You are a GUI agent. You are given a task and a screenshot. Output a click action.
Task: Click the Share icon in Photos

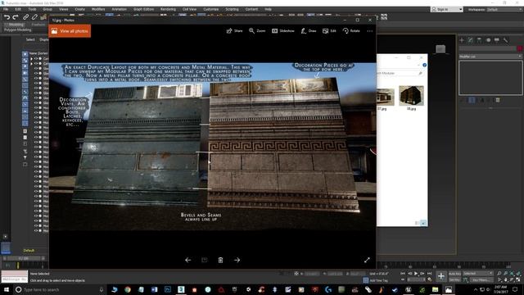(229, 31)
